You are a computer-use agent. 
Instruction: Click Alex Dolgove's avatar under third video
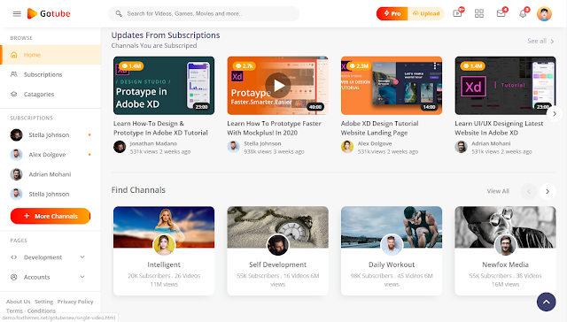click(x=347, y=147)
